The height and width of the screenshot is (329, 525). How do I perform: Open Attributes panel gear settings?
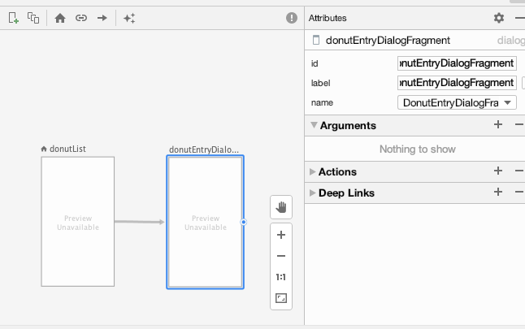[x=499, y=18]
